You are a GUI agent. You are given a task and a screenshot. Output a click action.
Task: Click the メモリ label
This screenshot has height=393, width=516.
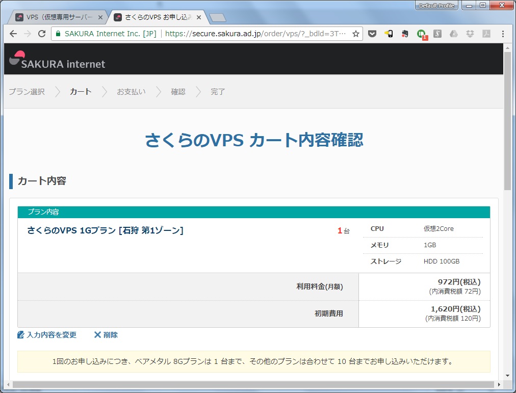tap(380, 245)
